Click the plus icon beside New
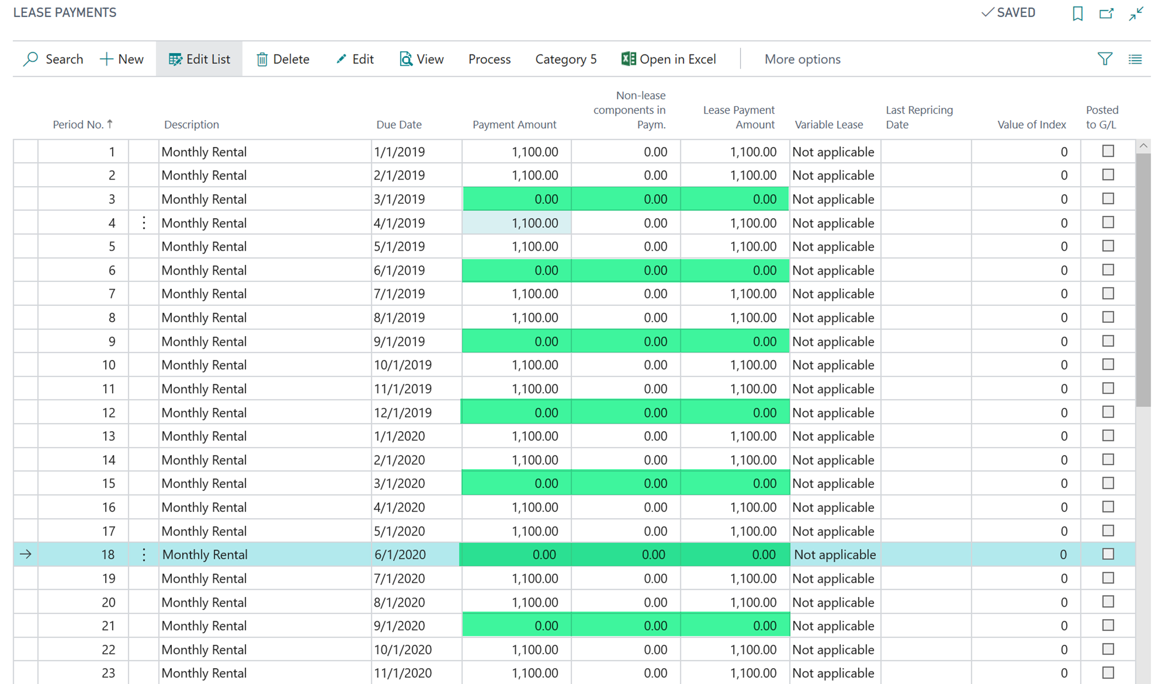This screenshot has height=684, width=1176. click(x=107, y=59)
